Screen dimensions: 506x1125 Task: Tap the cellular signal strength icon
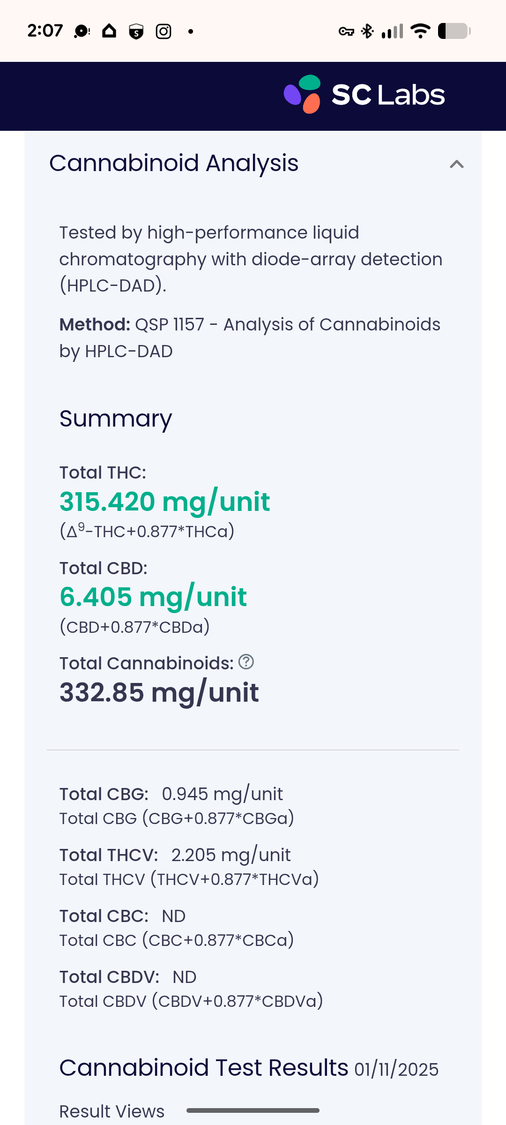393,31
